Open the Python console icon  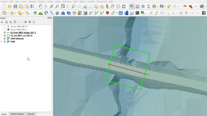(35, 13)
